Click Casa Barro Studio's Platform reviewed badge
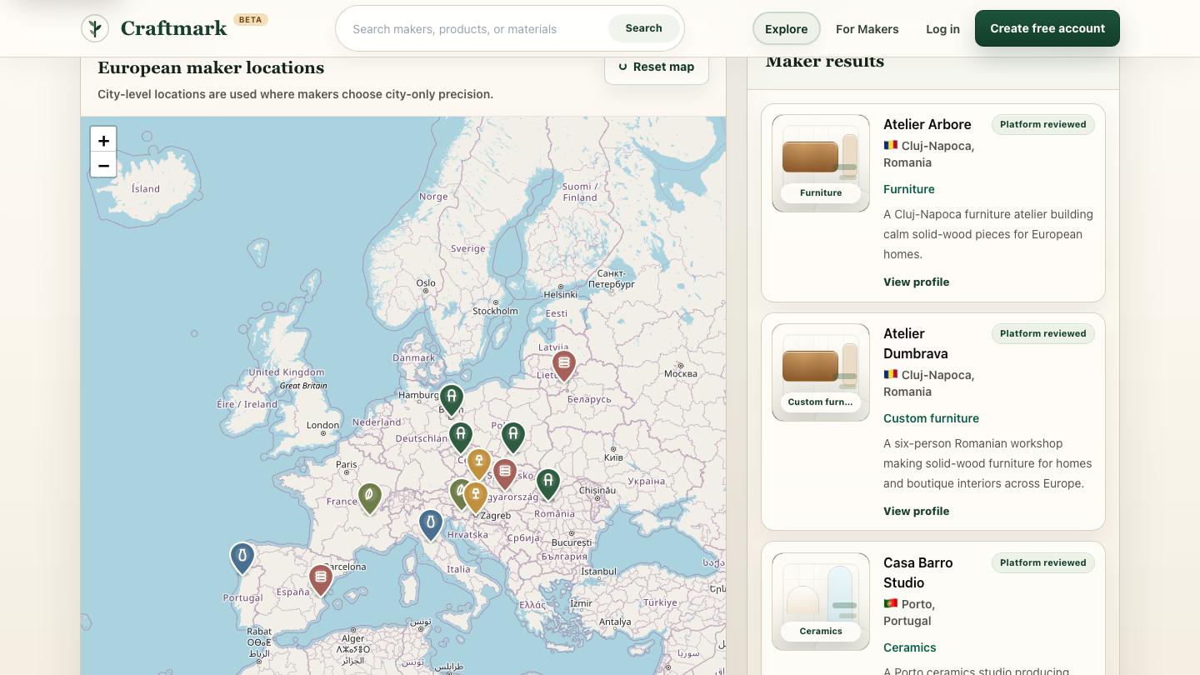The image size is (1200, 675). click(x=1043, y=562)
